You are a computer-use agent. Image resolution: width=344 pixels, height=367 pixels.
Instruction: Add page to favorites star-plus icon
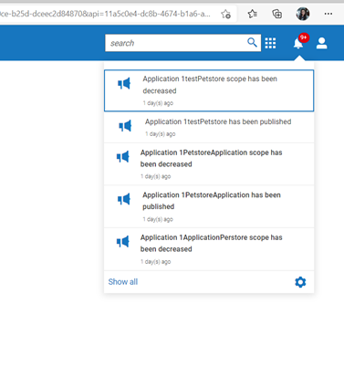(225, 14)
